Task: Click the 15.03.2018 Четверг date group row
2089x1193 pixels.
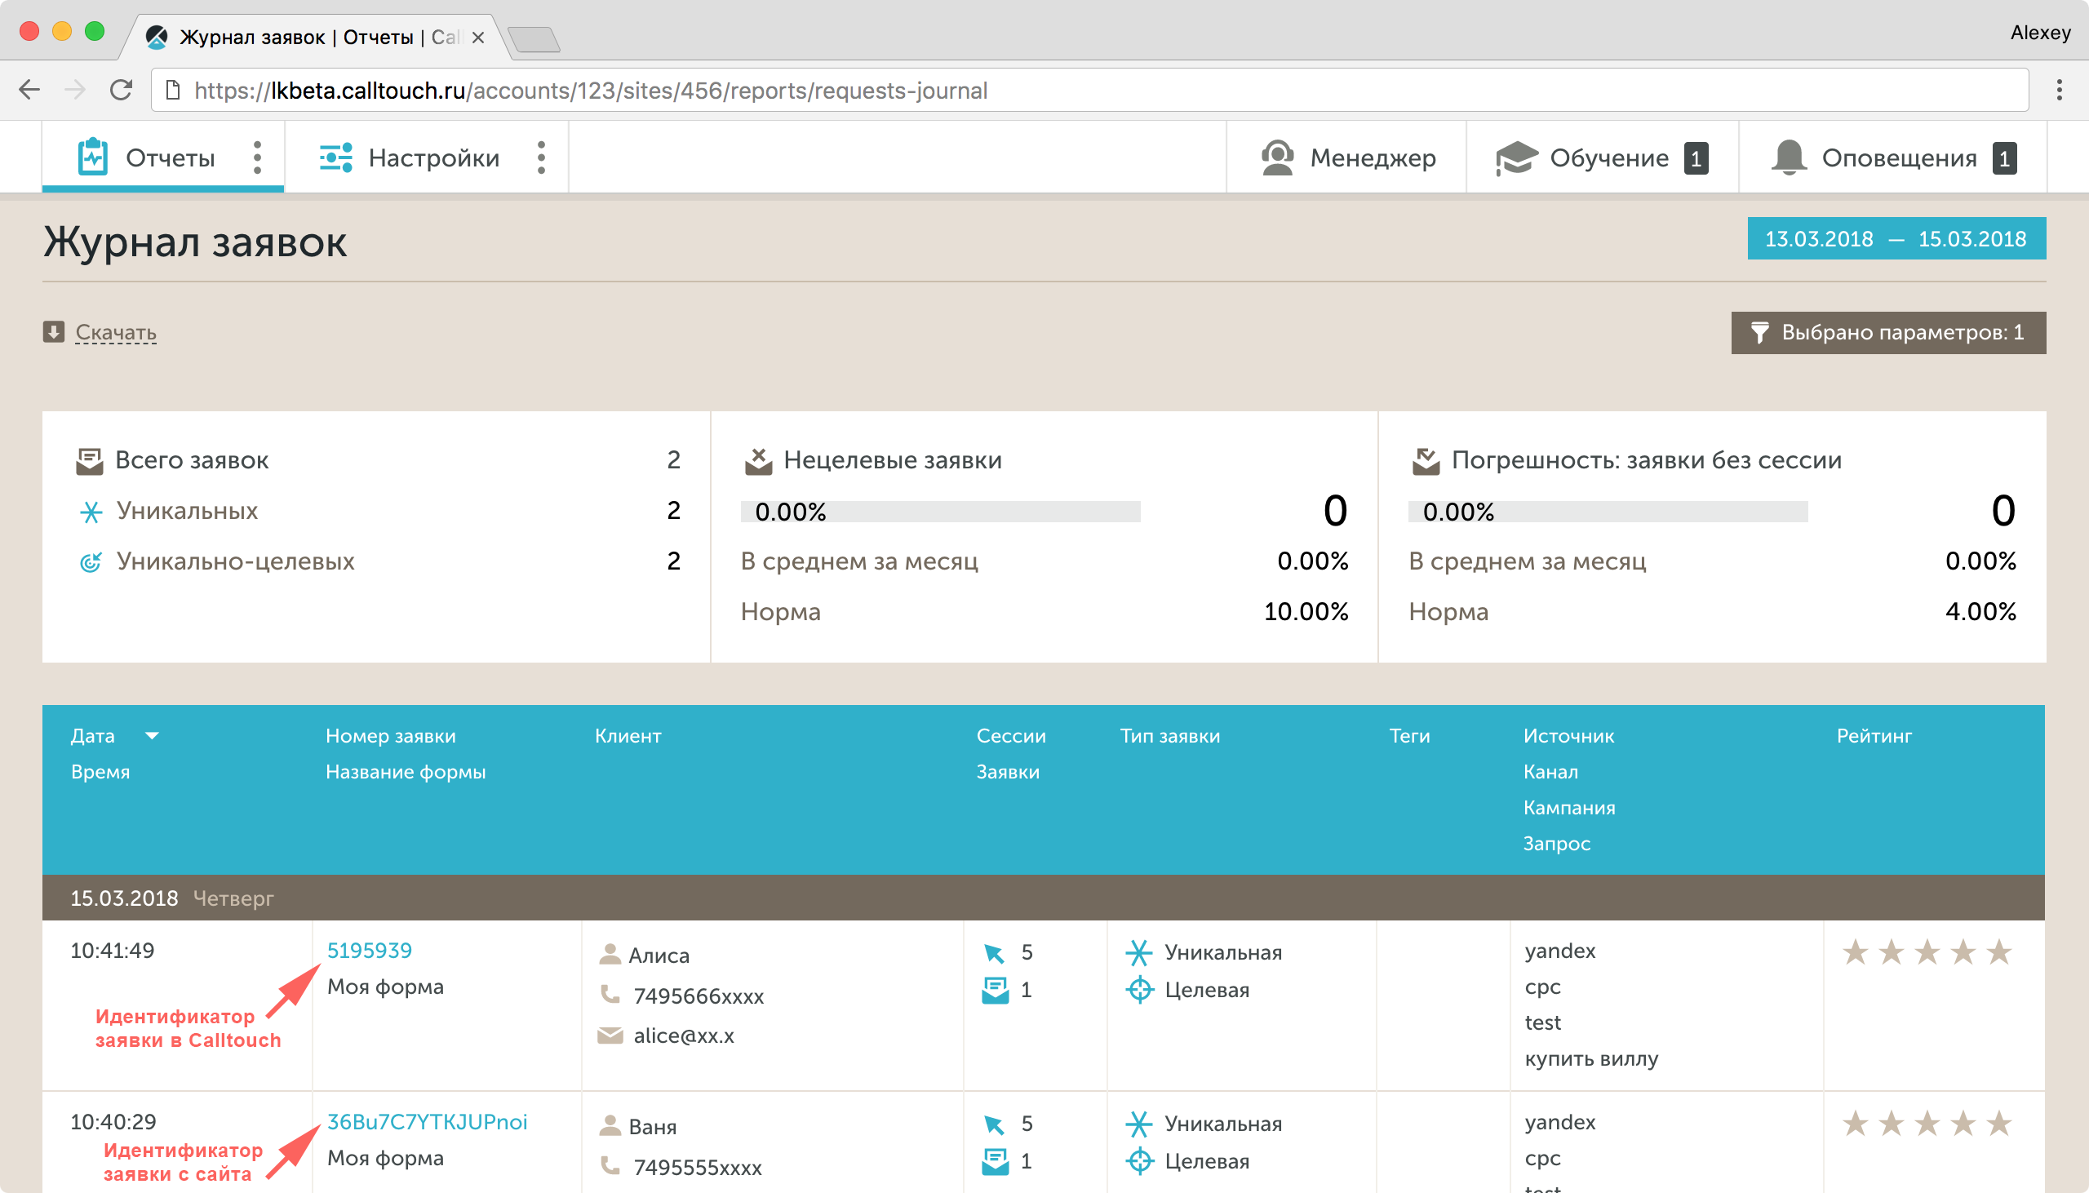Action: [1044, 898]
